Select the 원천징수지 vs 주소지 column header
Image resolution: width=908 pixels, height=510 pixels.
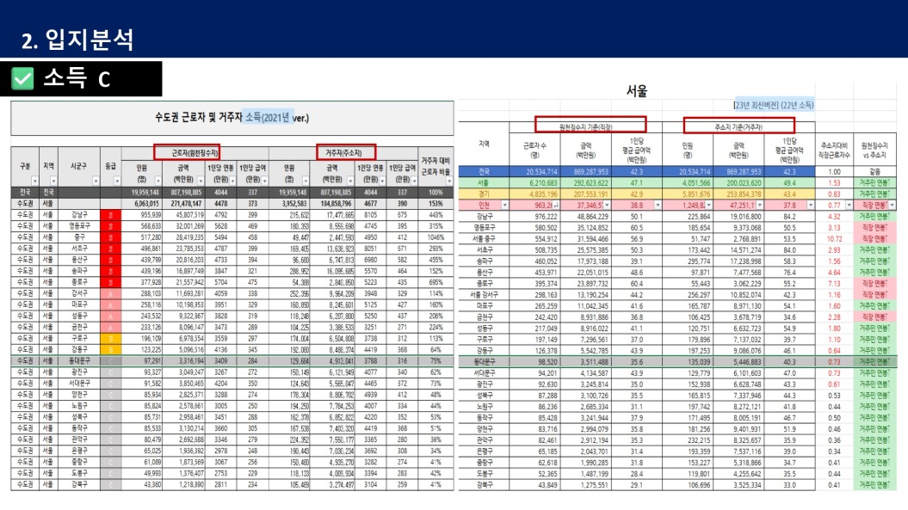click(875, 150)
